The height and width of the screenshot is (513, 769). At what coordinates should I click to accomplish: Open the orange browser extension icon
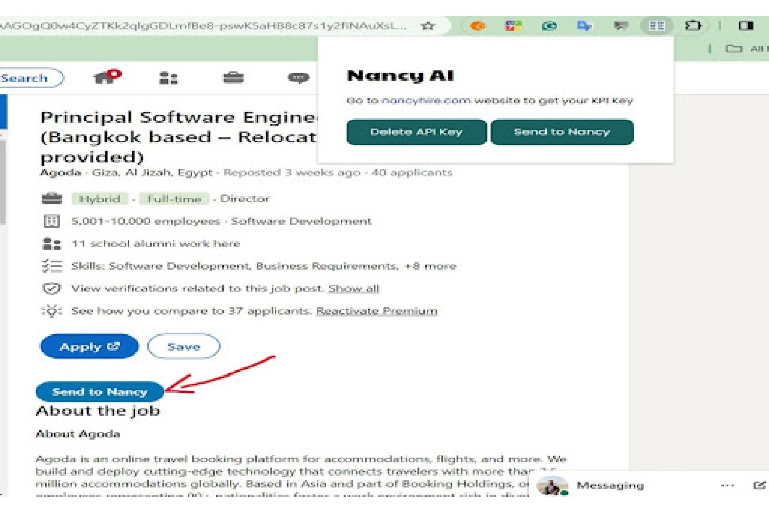click(477, 26)
